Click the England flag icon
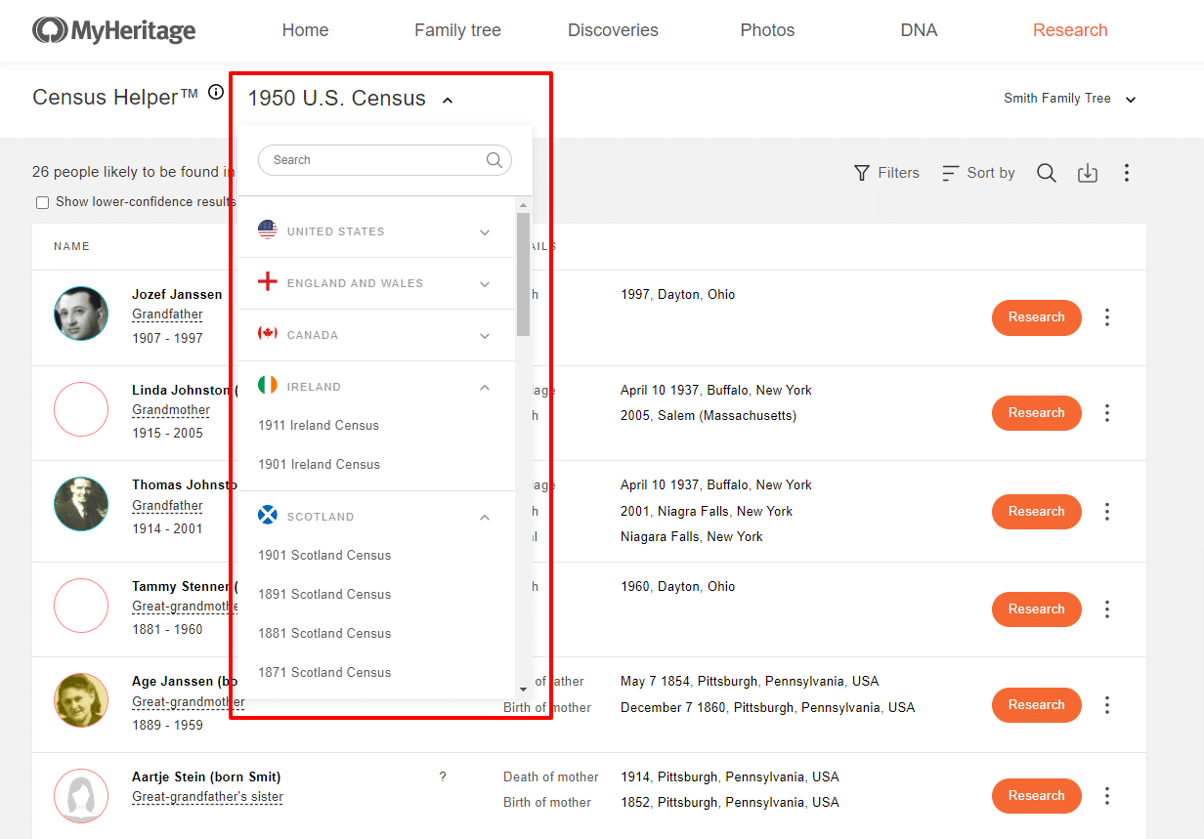 [x=268, y=282]
